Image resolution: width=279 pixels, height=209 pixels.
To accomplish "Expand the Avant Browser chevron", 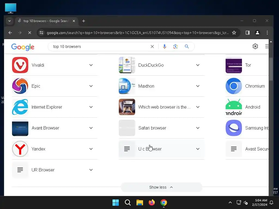I will click(91, 128).
